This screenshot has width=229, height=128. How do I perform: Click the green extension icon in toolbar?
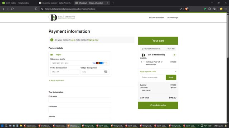point(205,9)
